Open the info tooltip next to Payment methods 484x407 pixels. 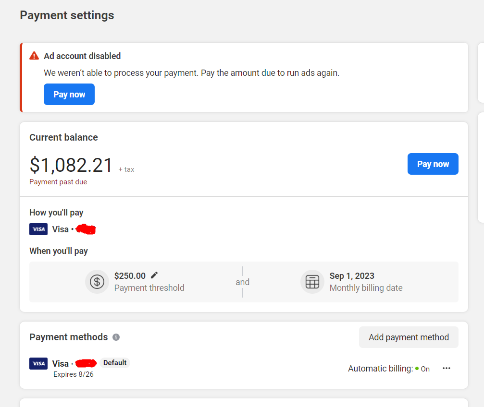tap(116, 337)
